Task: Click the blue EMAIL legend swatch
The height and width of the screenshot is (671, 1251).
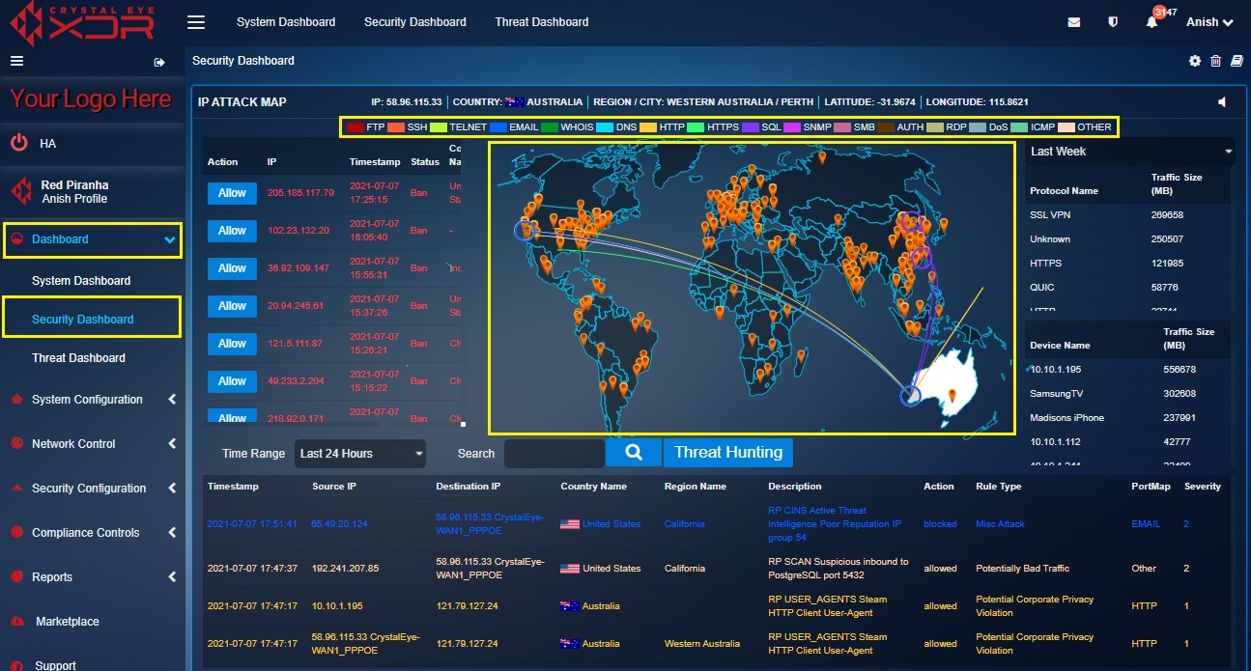Action: click(498, 127)
